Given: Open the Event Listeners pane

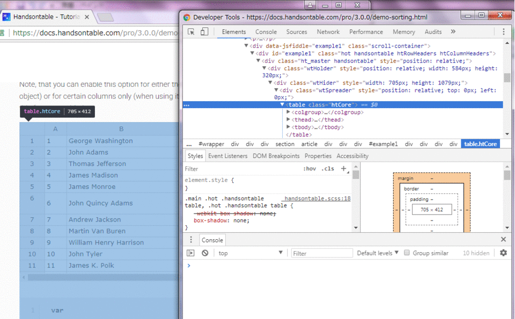Looking at the screenshot, I should click(227, 156).
